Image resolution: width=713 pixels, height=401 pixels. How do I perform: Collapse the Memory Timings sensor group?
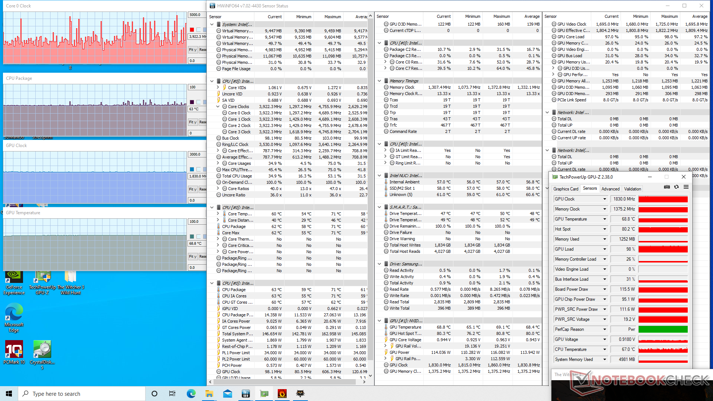[379, 81]
